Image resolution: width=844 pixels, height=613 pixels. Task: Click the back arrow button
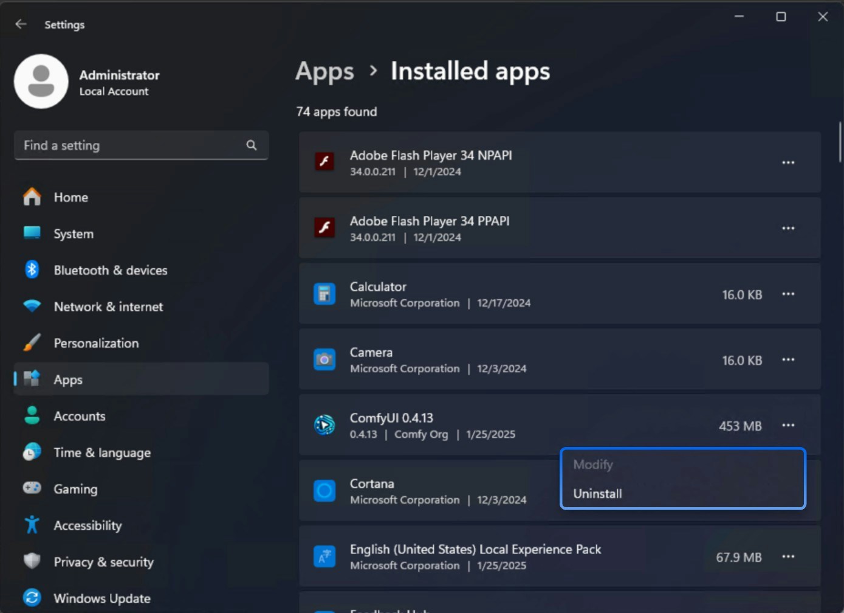21,24
